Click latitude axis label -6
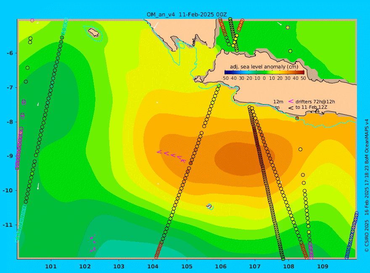 [x=10, y=53]
